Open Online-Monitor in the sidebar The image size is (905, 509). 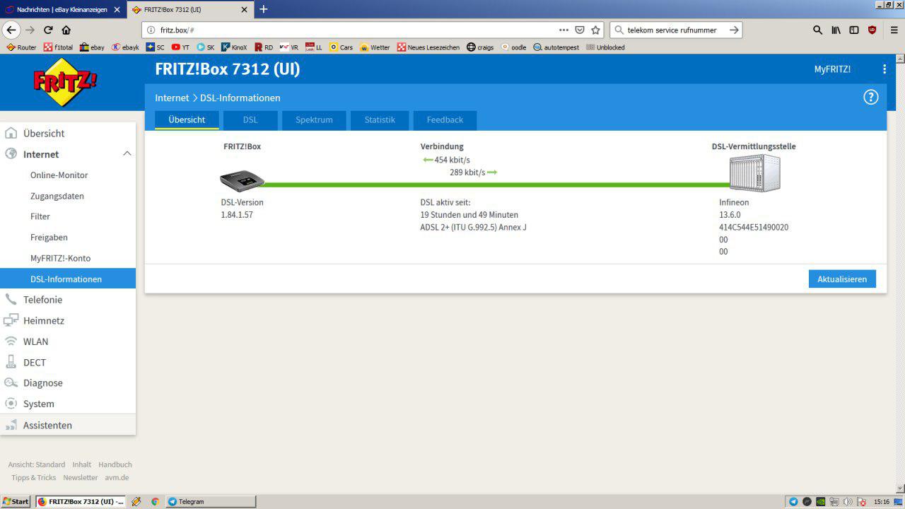(x=59, y=175)
